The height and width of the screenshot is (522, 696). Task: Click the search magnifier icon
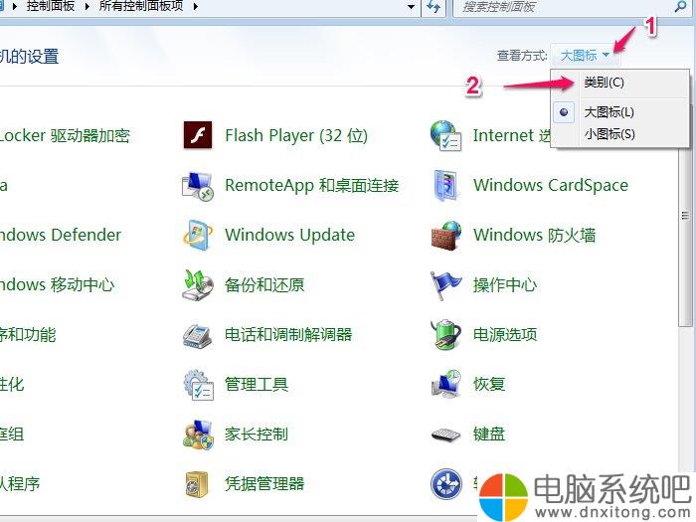pos(680,7)
